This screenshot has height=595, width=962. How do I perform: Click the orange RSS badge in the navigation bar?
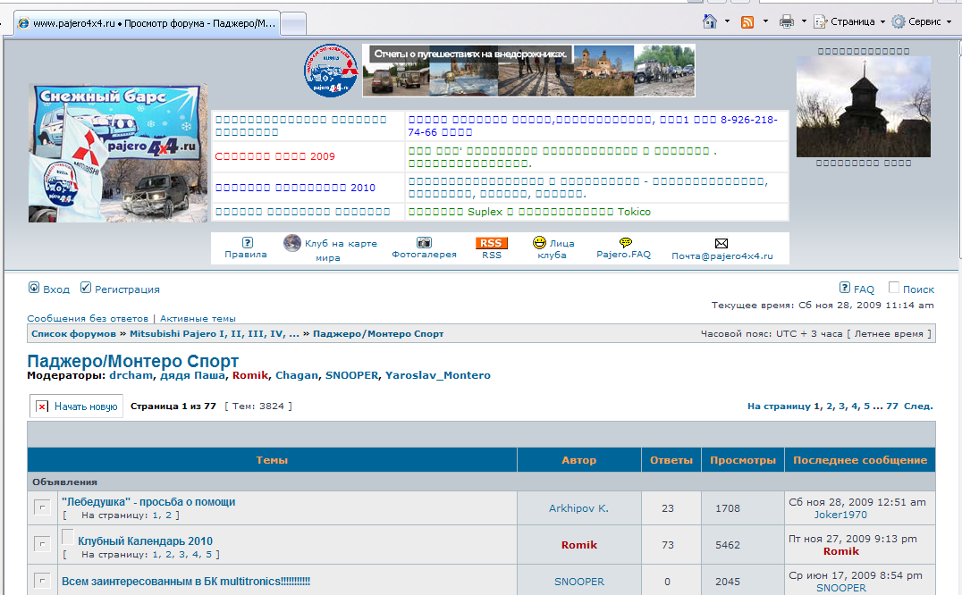point(492,243)
